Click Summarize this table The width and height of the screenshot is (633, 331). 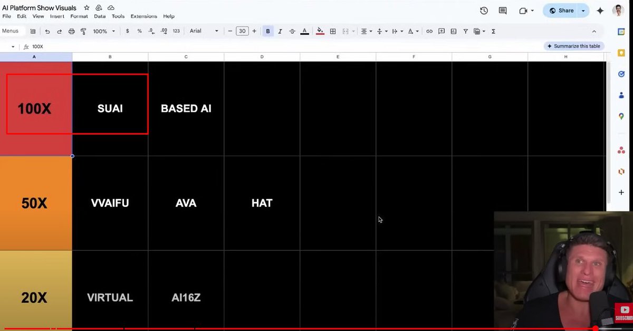click(573, 46)
